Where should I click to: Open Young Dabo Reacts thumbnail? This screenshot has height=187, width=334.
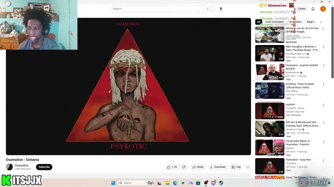(270, 148)
